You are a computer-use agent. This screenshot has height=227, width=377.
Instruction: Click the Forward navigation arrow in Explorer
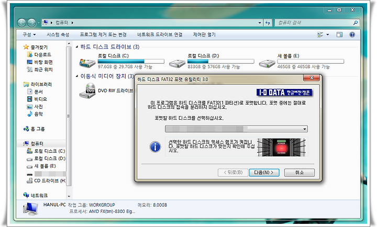(x=31, y=23)
